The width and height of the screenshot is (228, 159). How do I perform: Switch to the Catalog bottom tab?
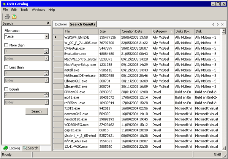coord(11,148)
